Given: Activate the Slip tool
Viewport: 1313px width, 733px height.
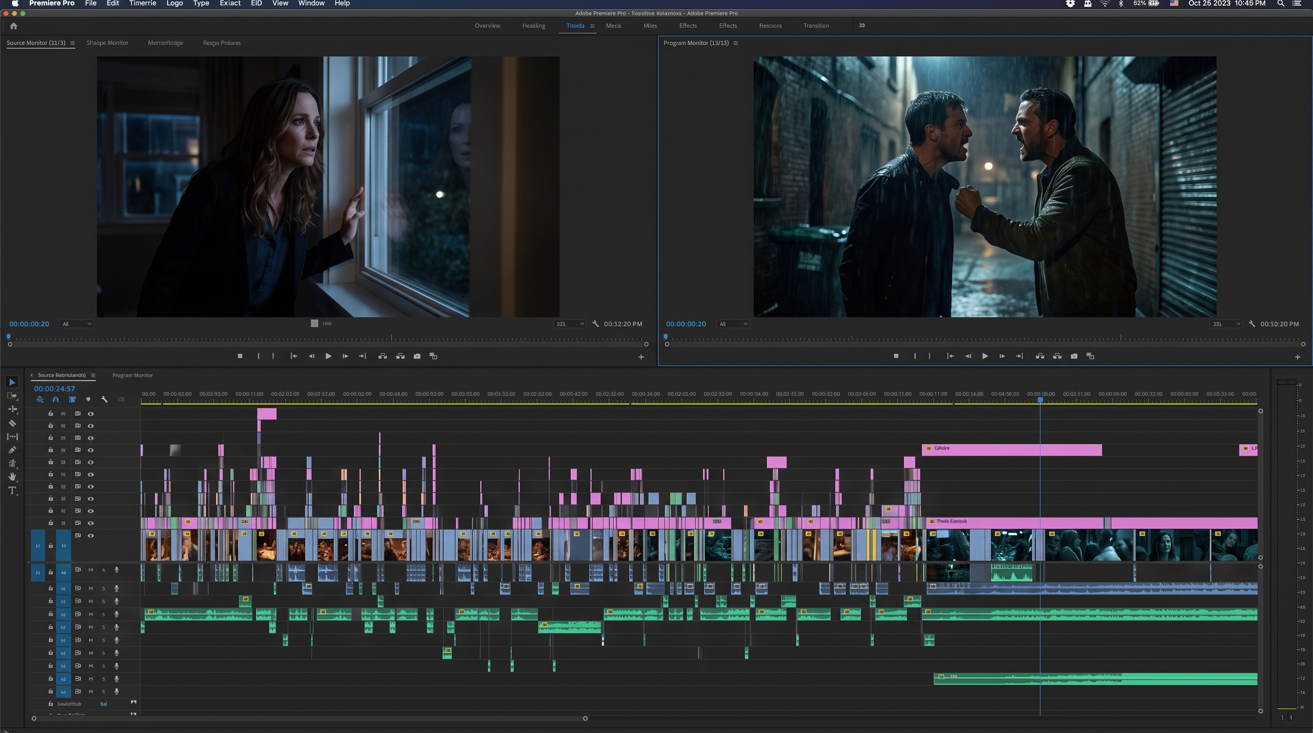Looking at the screenshot, I should pyautogui.click(x=12, y=436).
